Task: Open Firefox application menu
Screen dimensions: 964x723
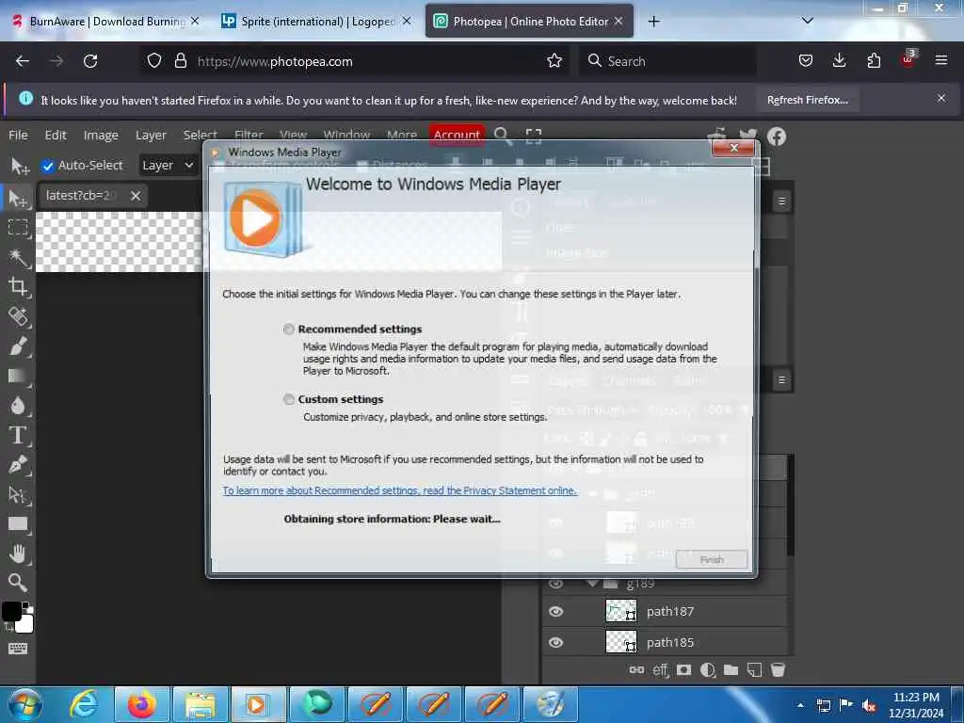Action: coord(940,60)
